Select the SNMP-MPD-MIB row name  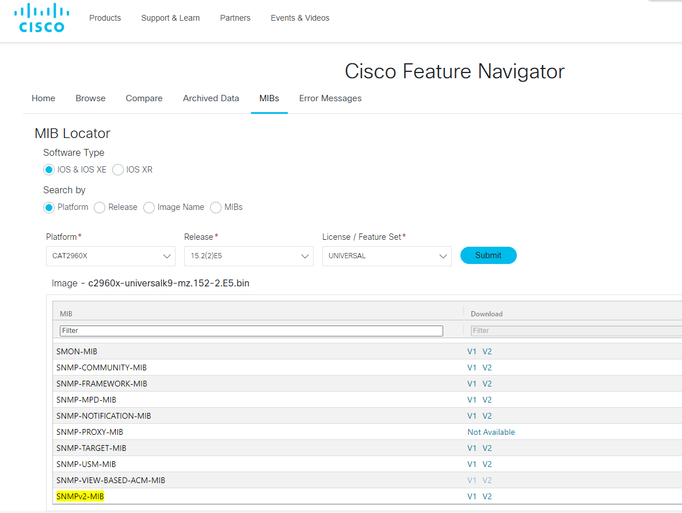(x=86, y=400)
